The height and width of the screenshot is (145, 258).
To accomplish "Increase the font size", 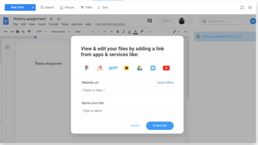I will (111, 32).
